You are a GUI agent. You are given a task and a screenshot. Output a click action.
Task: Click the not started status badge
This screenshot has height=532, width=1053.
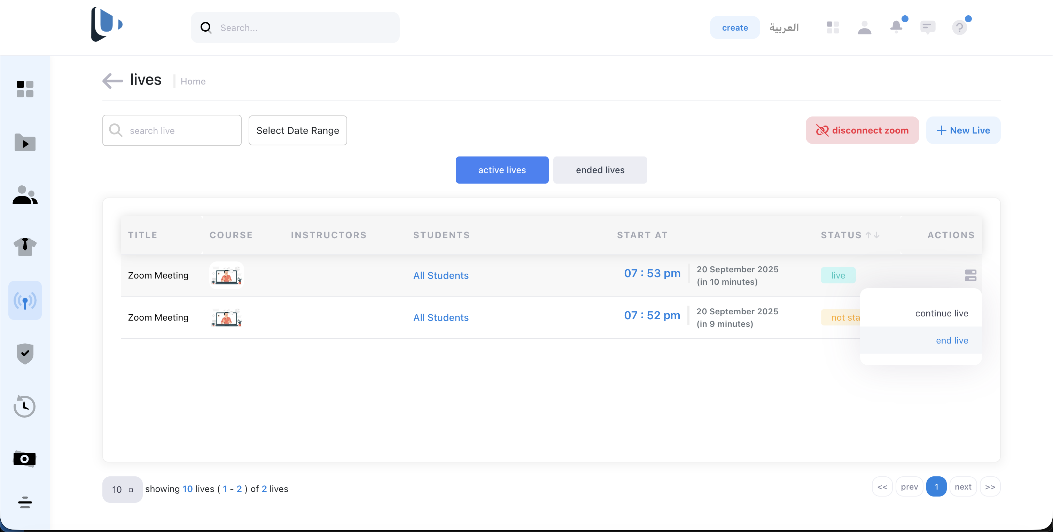coord(841,317)
